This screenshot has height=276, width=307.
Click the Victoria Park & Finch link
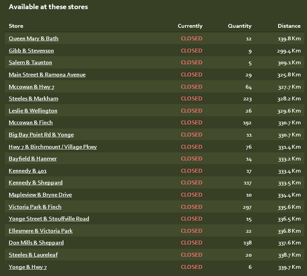[35, 207]
